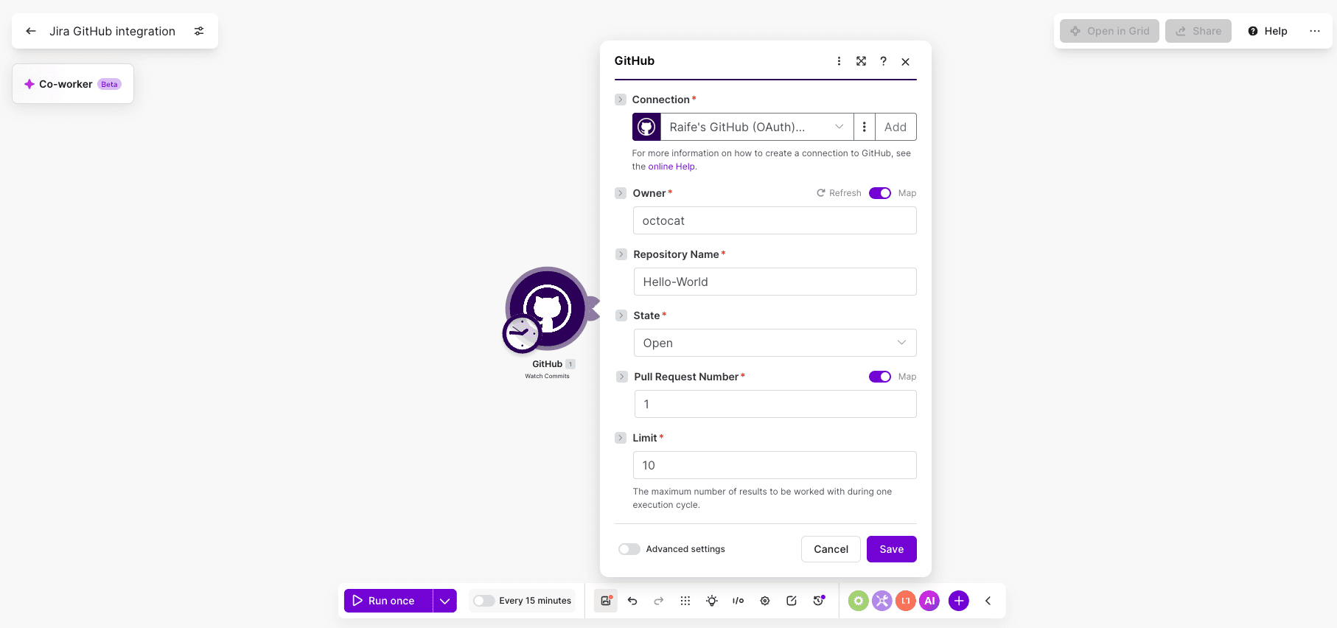This screenshot has height=628, width=1337.
Task: Click the Pull Request Number input
Action: (x=775, y=404)
